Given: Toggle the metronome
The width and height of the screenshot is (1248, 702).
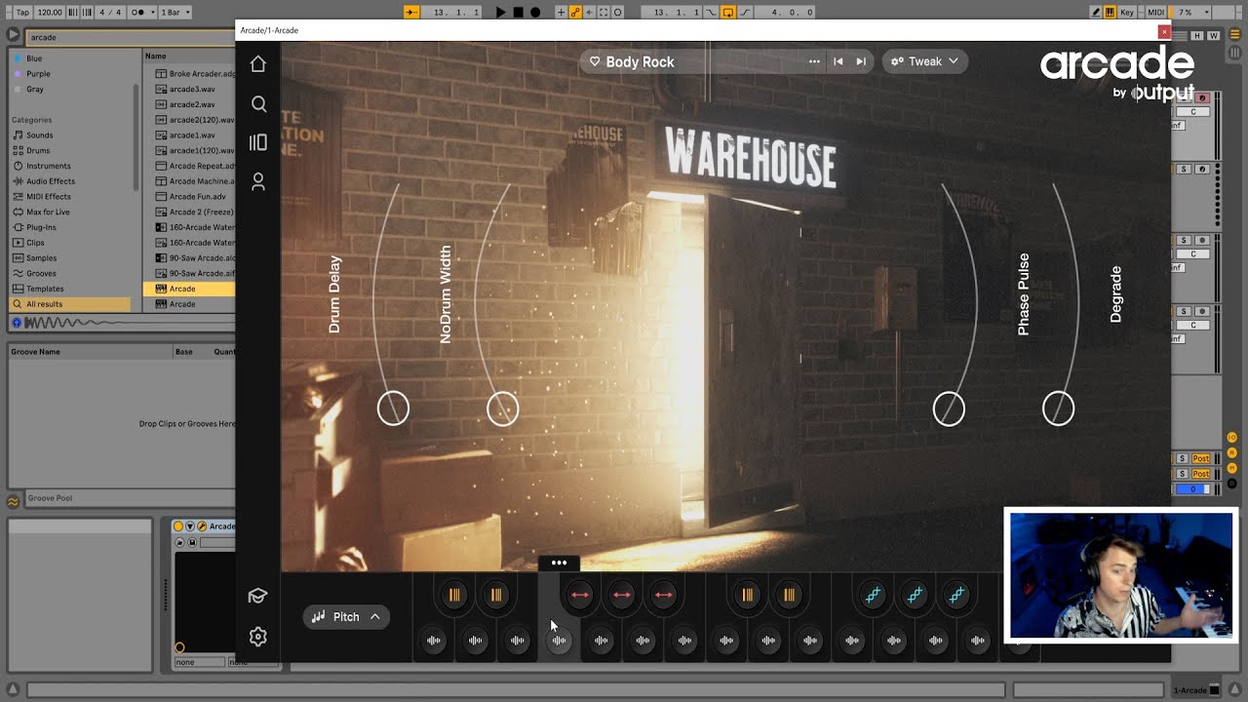Looking at the screenshot, I should pos(137,12).
